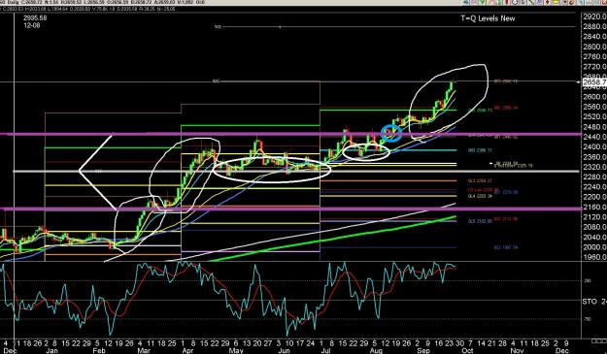Click the dark red toolbar icon at the top
The image size is (607, 354).
507,2
